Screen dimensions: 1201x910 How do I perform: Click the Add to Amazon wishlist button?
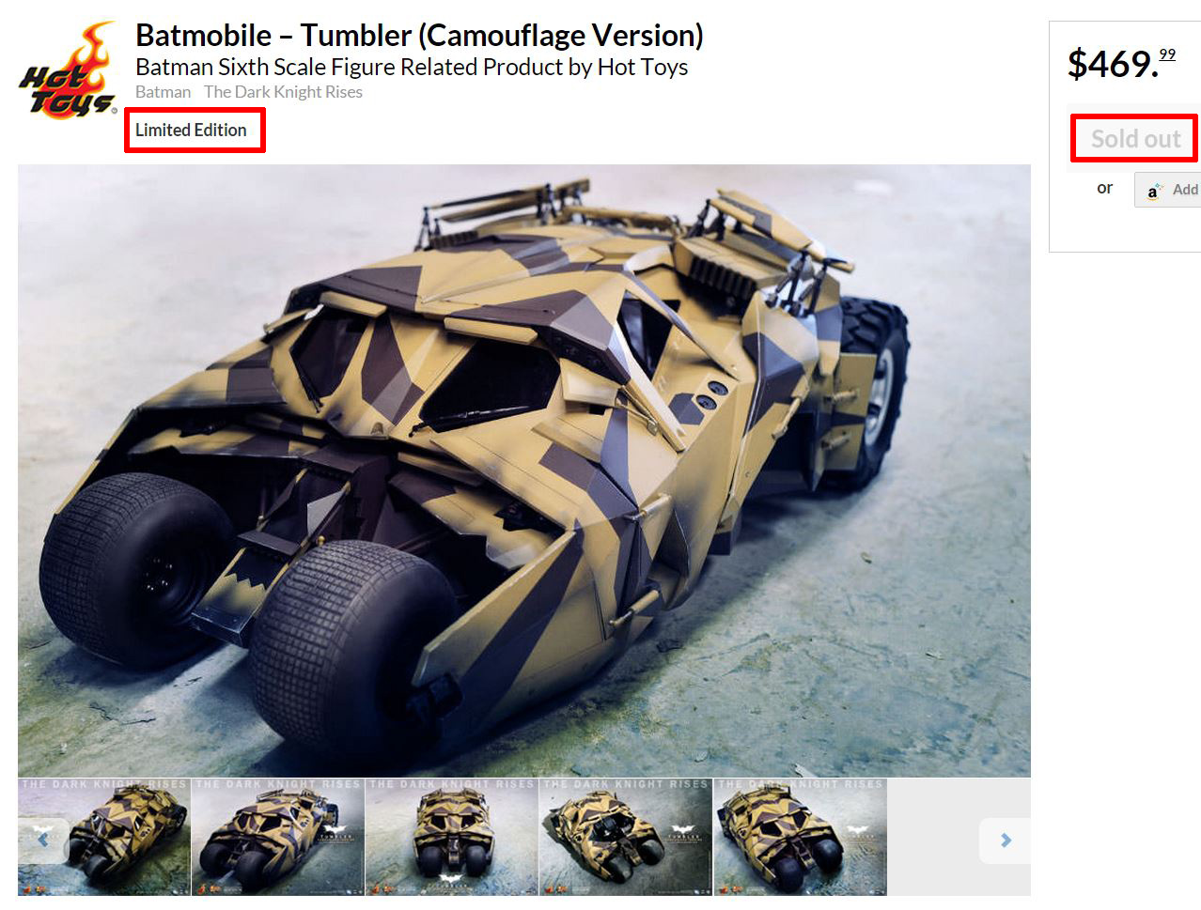tap(1168, 190)
